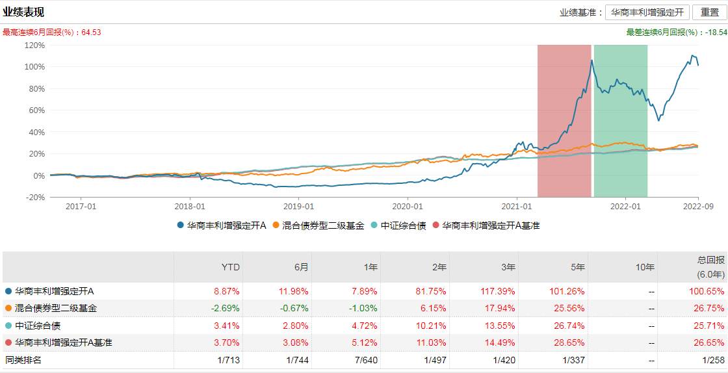Open the 业绩基准 benchmark dropdown
The image size is (728, 373).
point(647,12)
